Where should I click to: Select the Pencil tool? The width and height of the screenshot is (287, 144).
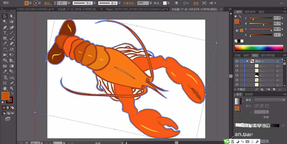(x=5, y=44)
